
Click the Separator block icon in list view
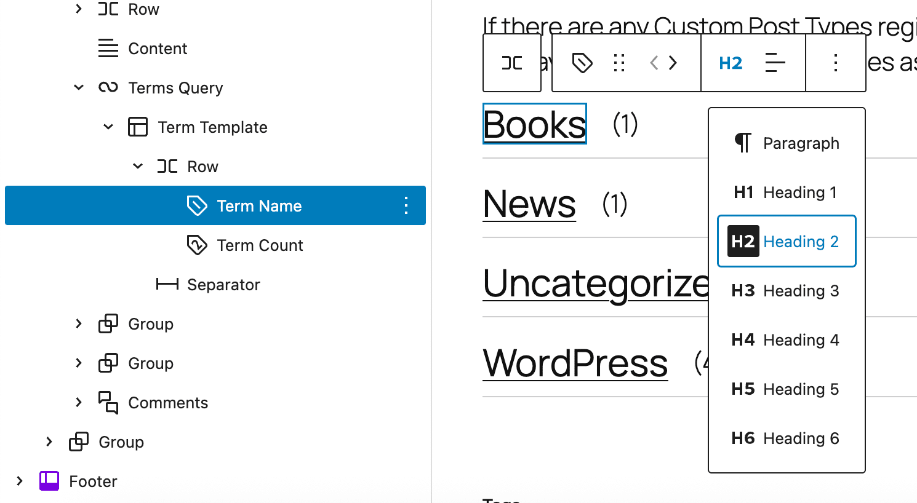coord(166,284)
